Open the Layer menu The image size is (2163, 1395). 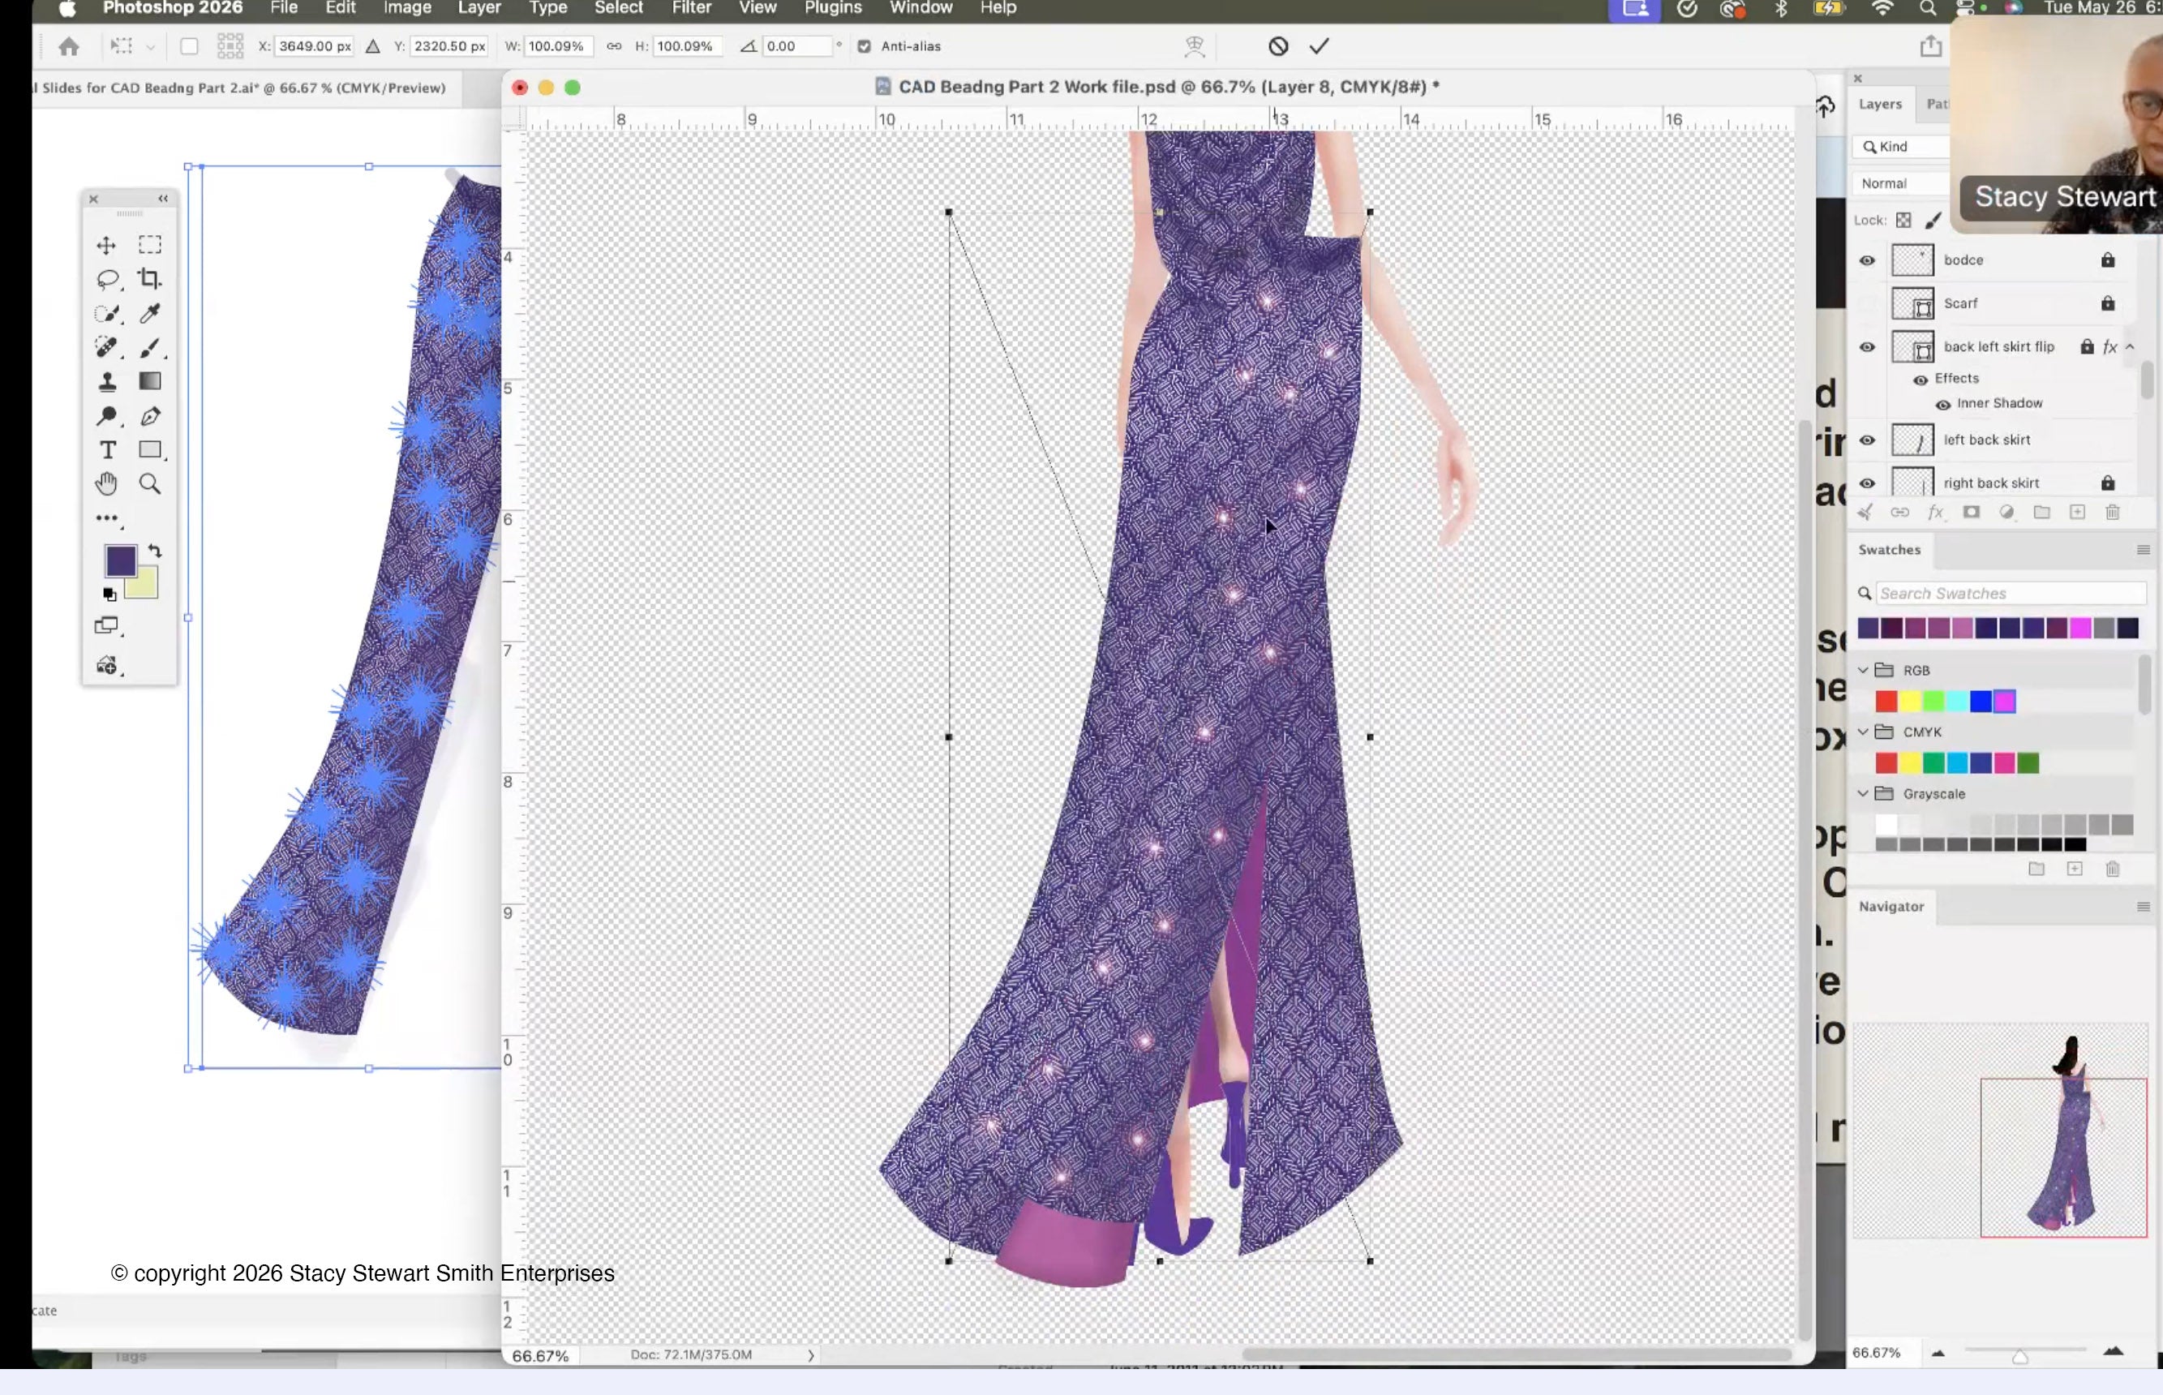(x=479, y=8)
